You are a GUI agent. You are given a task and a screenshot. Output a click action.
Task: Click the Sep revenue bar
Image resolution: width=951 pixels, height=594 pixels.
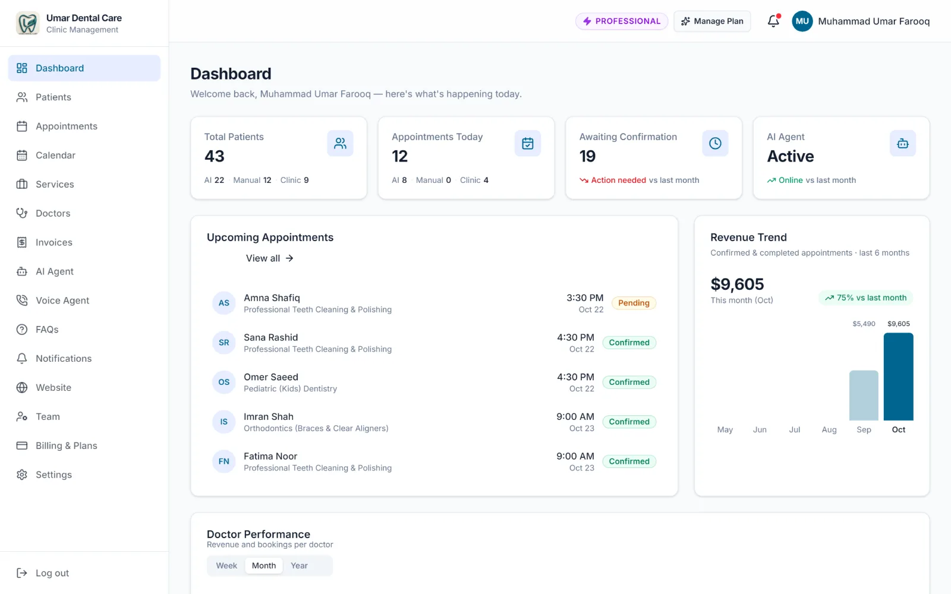tap(864, 396)
